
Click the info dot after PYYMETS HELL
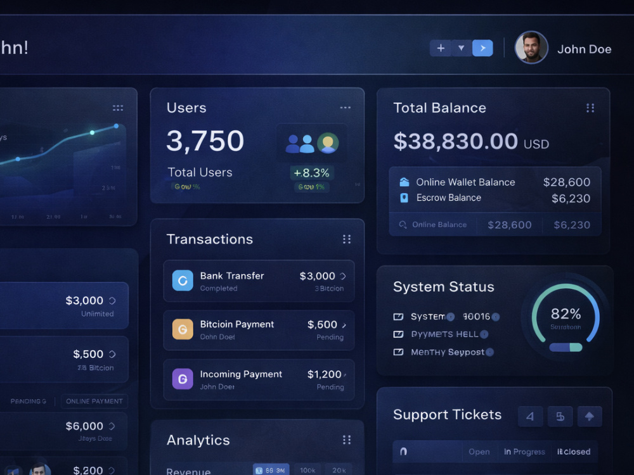pyautogui.click(x=484, y=334)
